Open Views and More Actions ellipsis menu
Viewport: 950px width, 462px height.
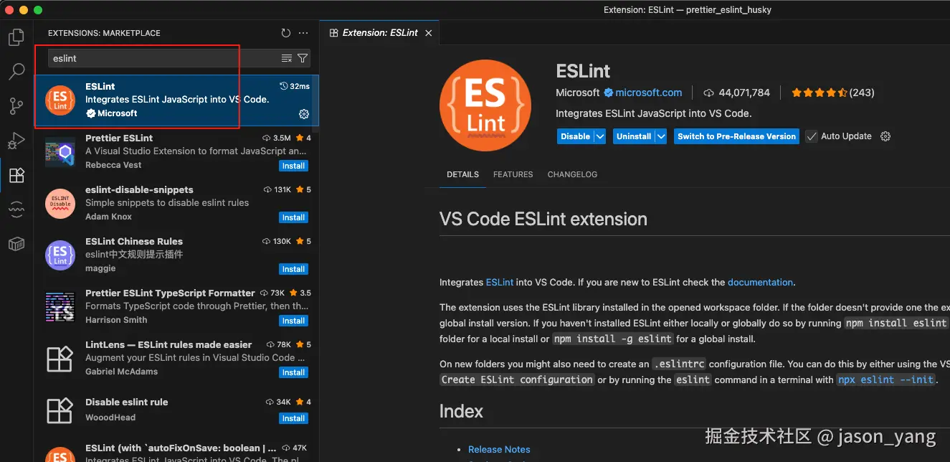[303, 33]
